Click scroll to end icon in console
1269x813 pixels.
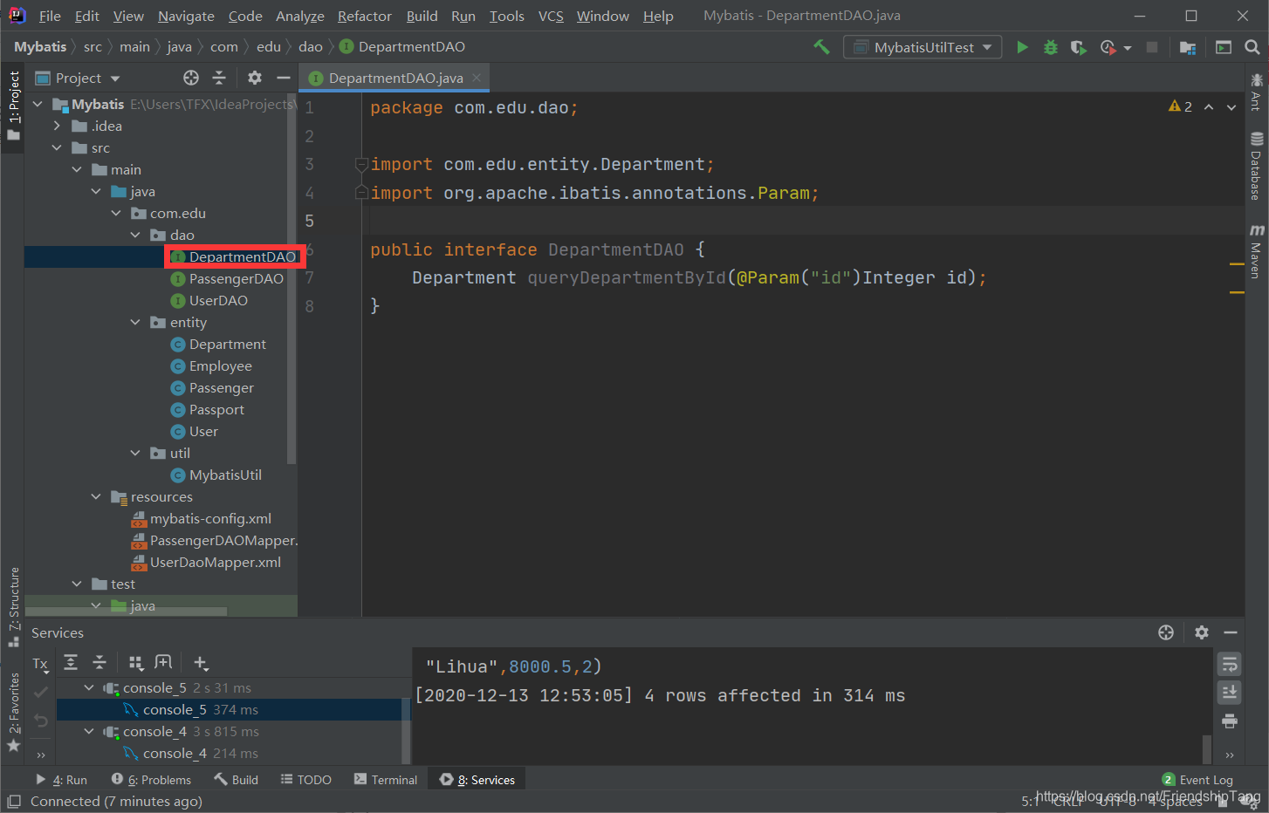pos(1230,693)
